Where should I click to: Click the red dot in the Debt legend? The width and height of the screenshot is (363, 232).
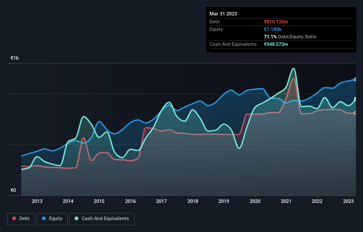click(x=14, y=218)
